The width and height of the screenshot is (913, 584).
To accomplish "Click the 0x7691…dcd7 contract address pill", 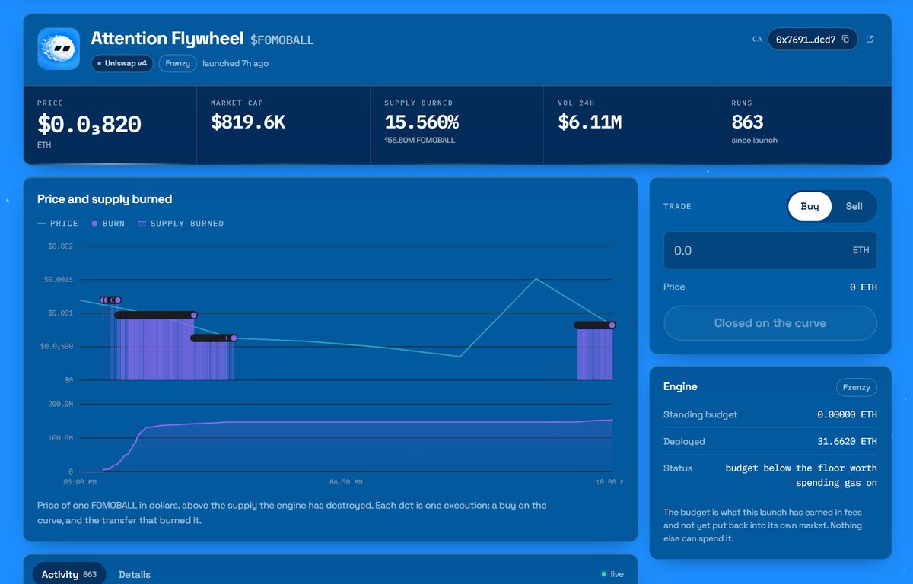I will 813,40.
